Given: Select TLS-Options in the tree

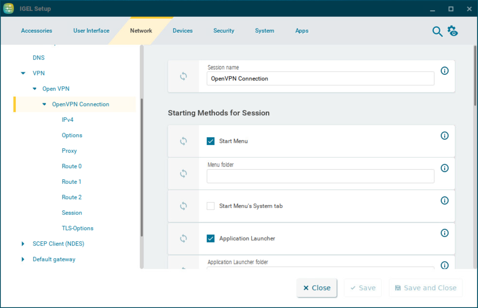Looking at the screenshot, I should (x=78, y=228).
